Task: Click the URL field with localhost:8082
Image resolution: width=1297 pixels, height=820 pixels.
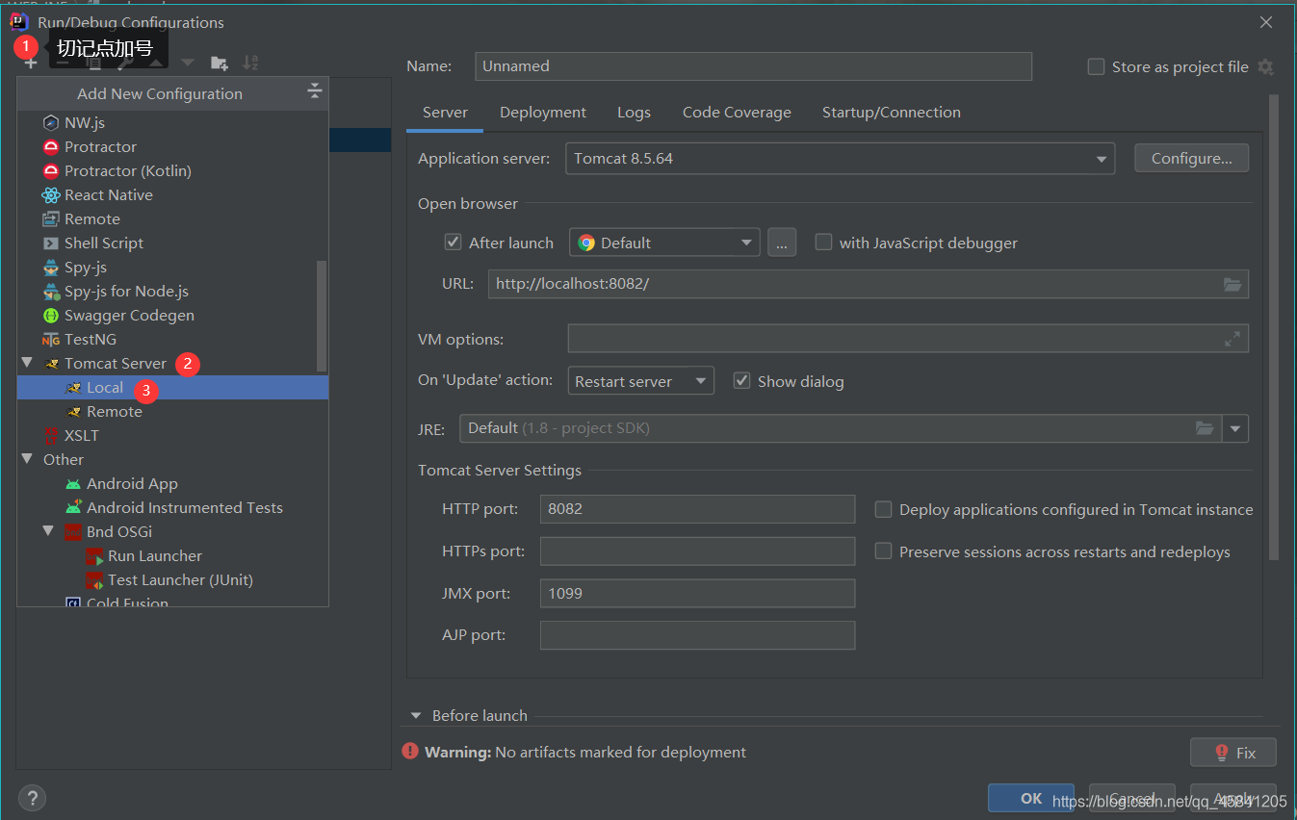Action: pos(869,284)
